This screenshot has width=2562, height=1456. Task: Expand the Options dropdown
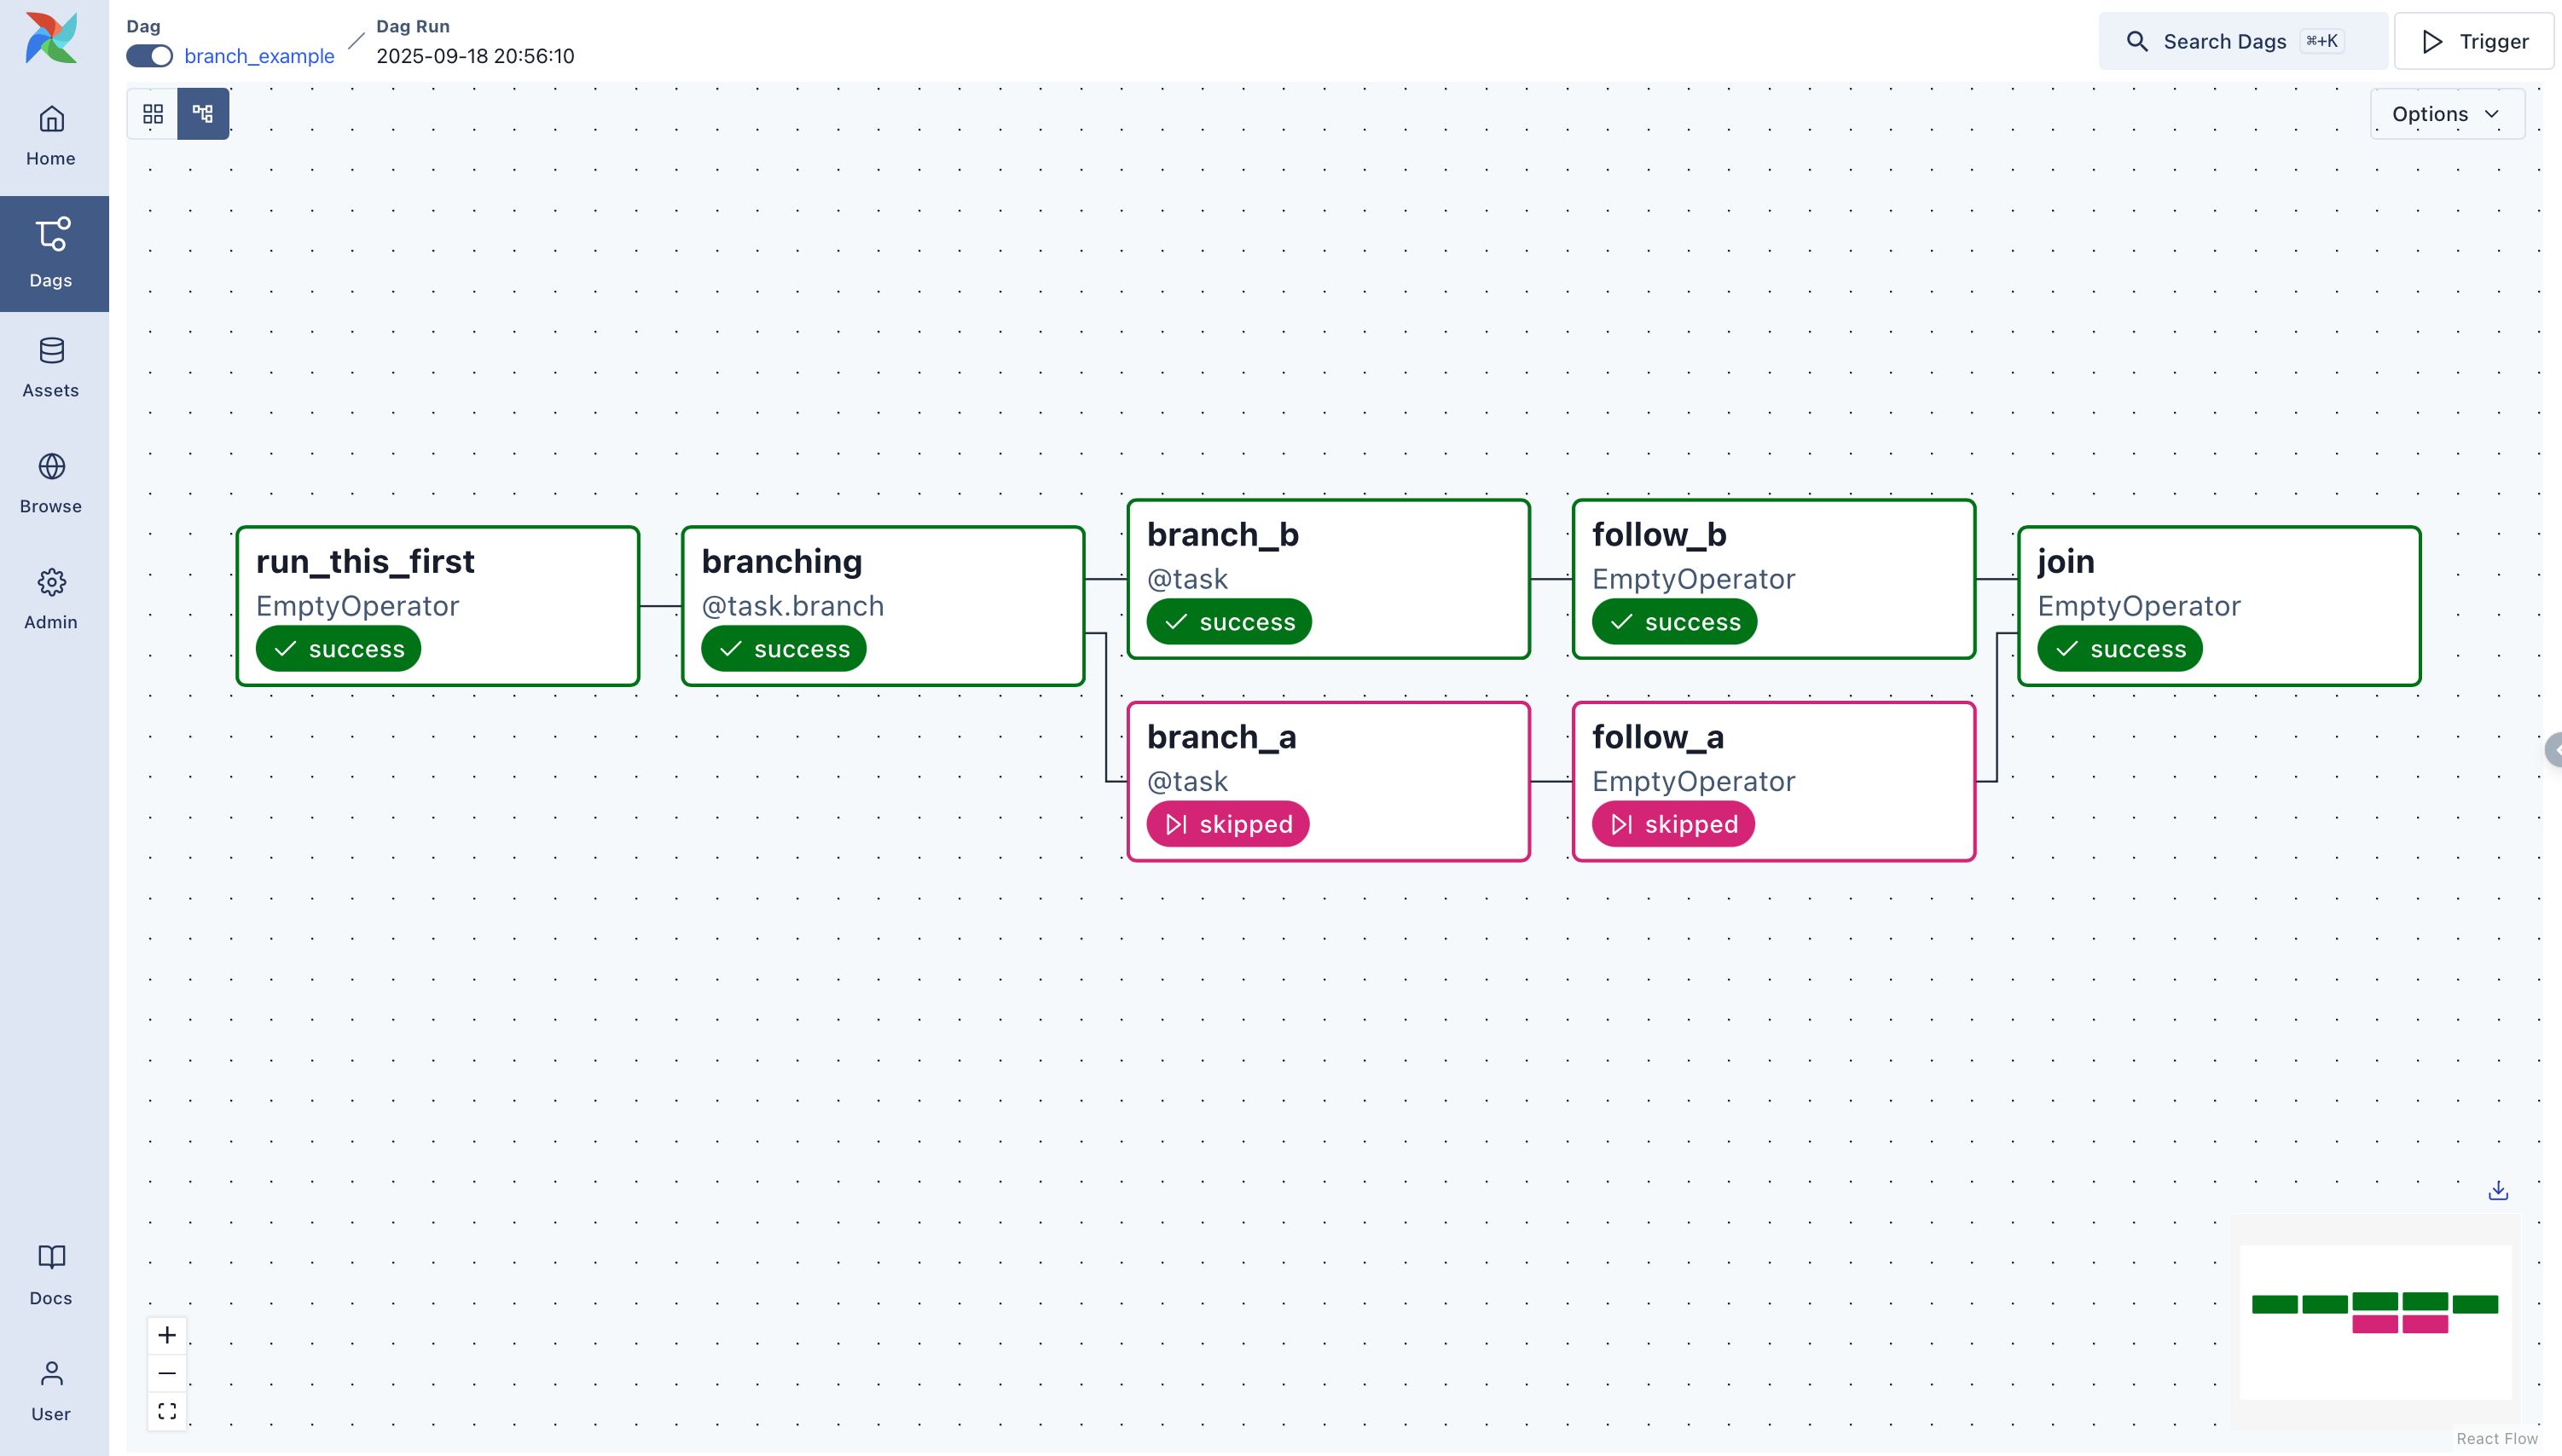[x=2446, y=114]
